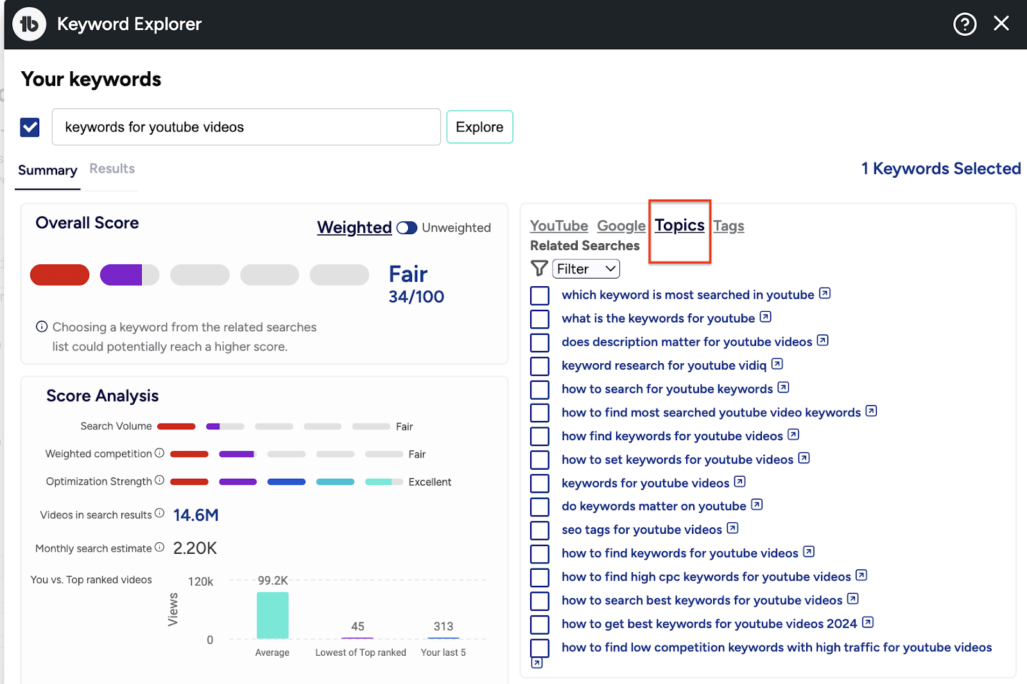Open external link icon for 'keyword research for youtube vidiq'
Viewport: 1027px width, 684px height.
(777, 364)
